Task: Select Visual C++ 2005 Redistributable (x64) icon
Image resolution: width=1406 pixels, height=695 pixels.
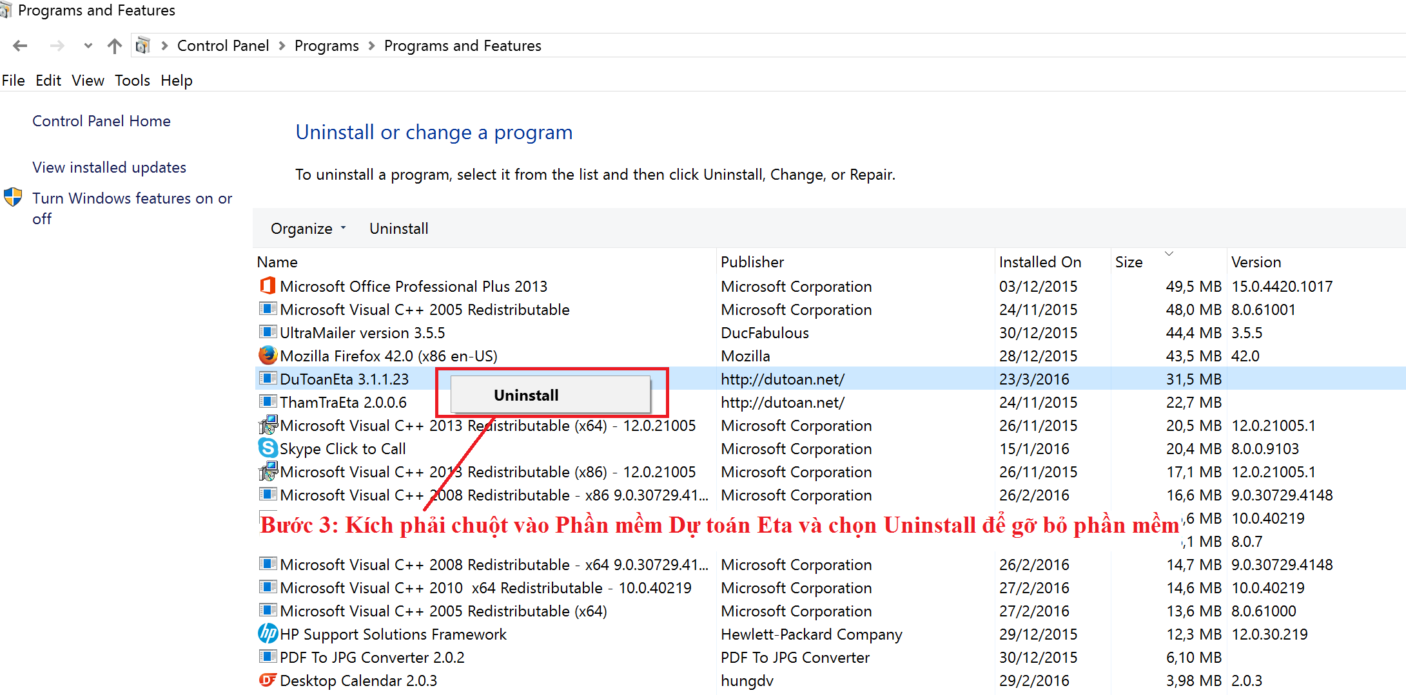Action: click(268, 610)
